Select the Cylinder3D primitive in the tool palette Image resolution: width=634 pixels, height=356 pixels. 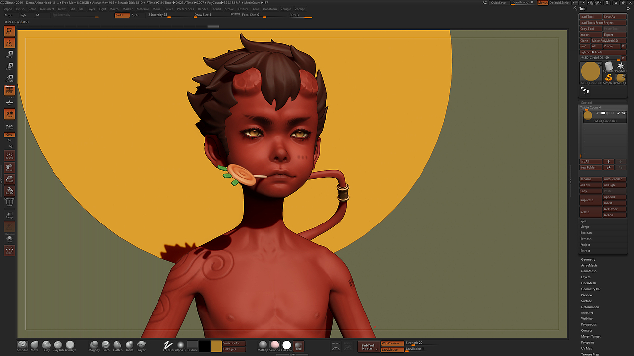click(609, 66)
